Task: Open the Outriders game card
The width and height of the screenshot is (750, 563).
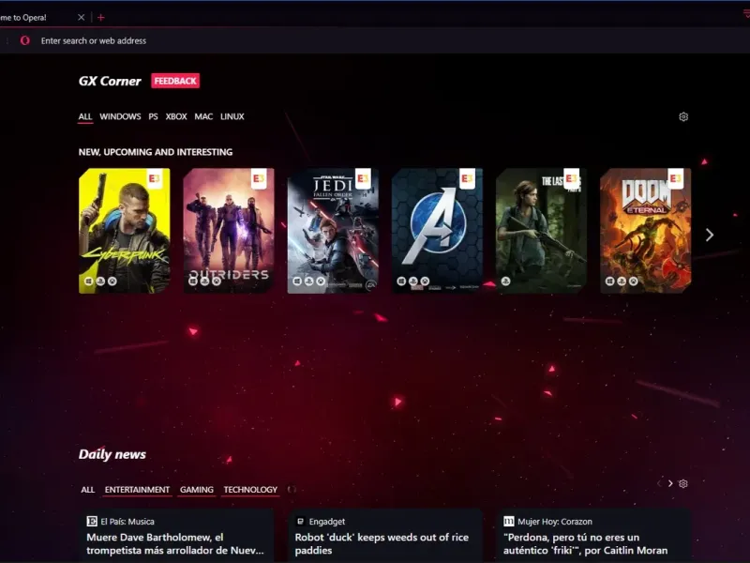Action: coord(229,231)
